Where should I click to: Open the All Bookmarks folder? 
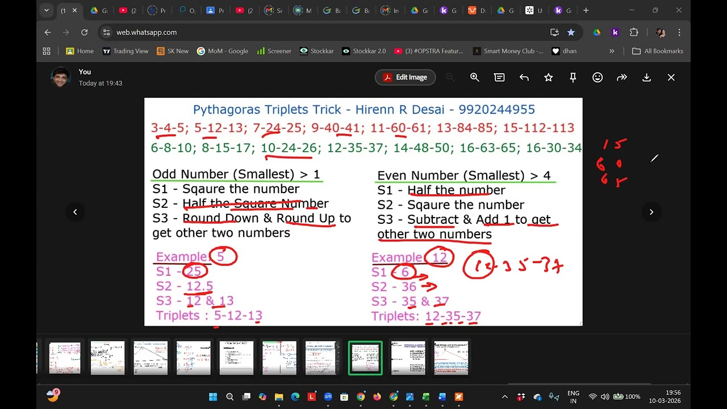[x=658, y=51]
